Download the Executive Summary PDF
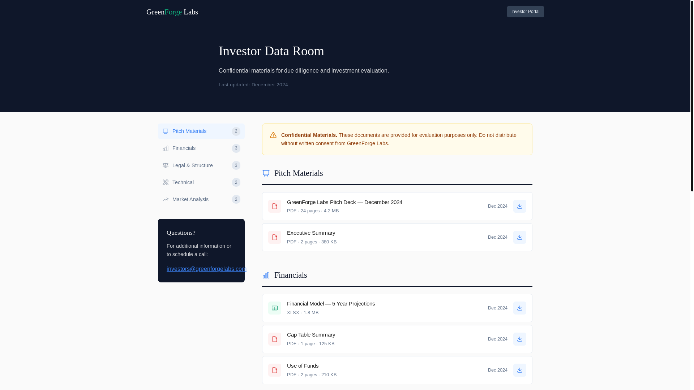The width and height of the screenshot is (694, 390). (x=519, y=237)
